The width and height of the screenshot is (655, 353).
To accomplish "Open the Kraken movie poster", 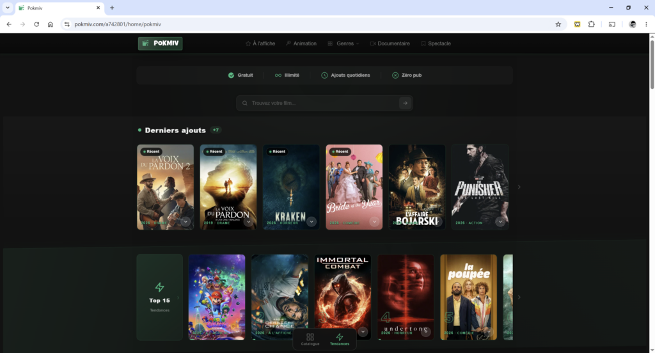I will (291, 187).
